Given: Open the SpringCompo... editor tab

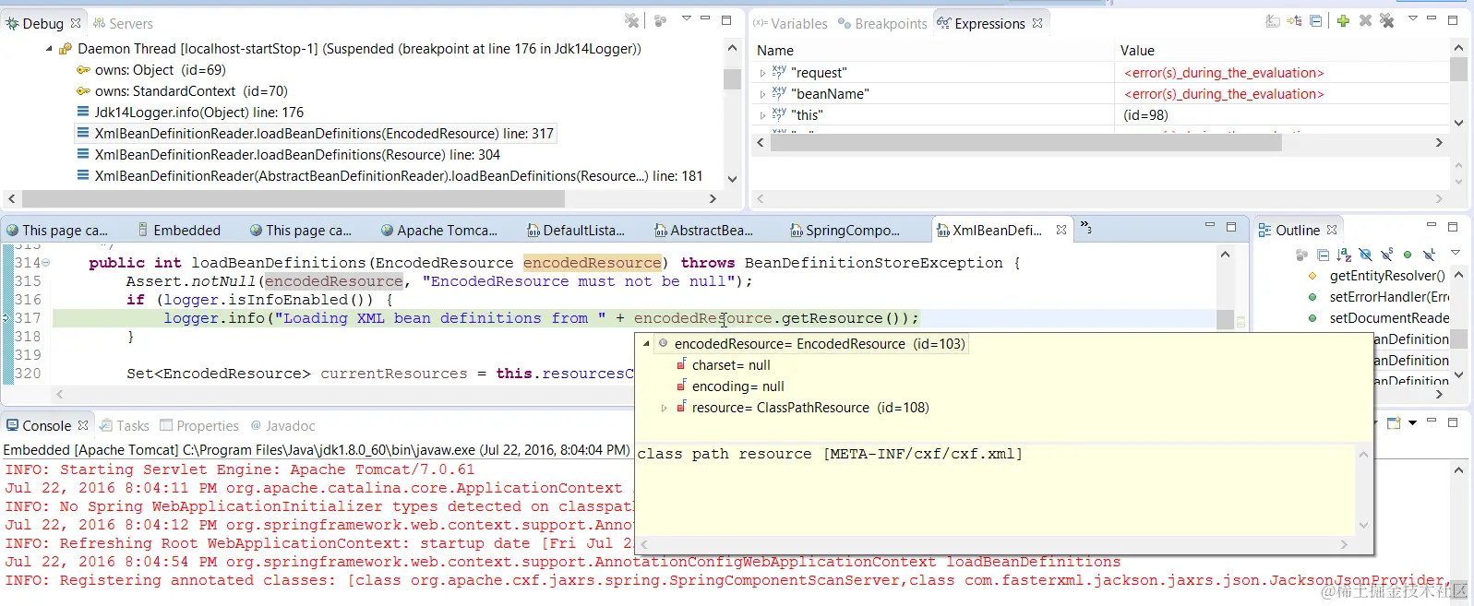Looking at the screenshot, I should (x=844, y=231).
